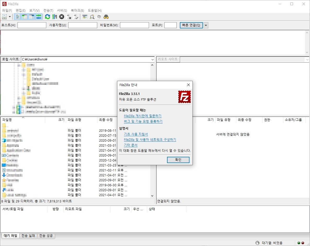Click the FileZilla logo in the dialog
This screenshot has height=246, width=310.
185,97
